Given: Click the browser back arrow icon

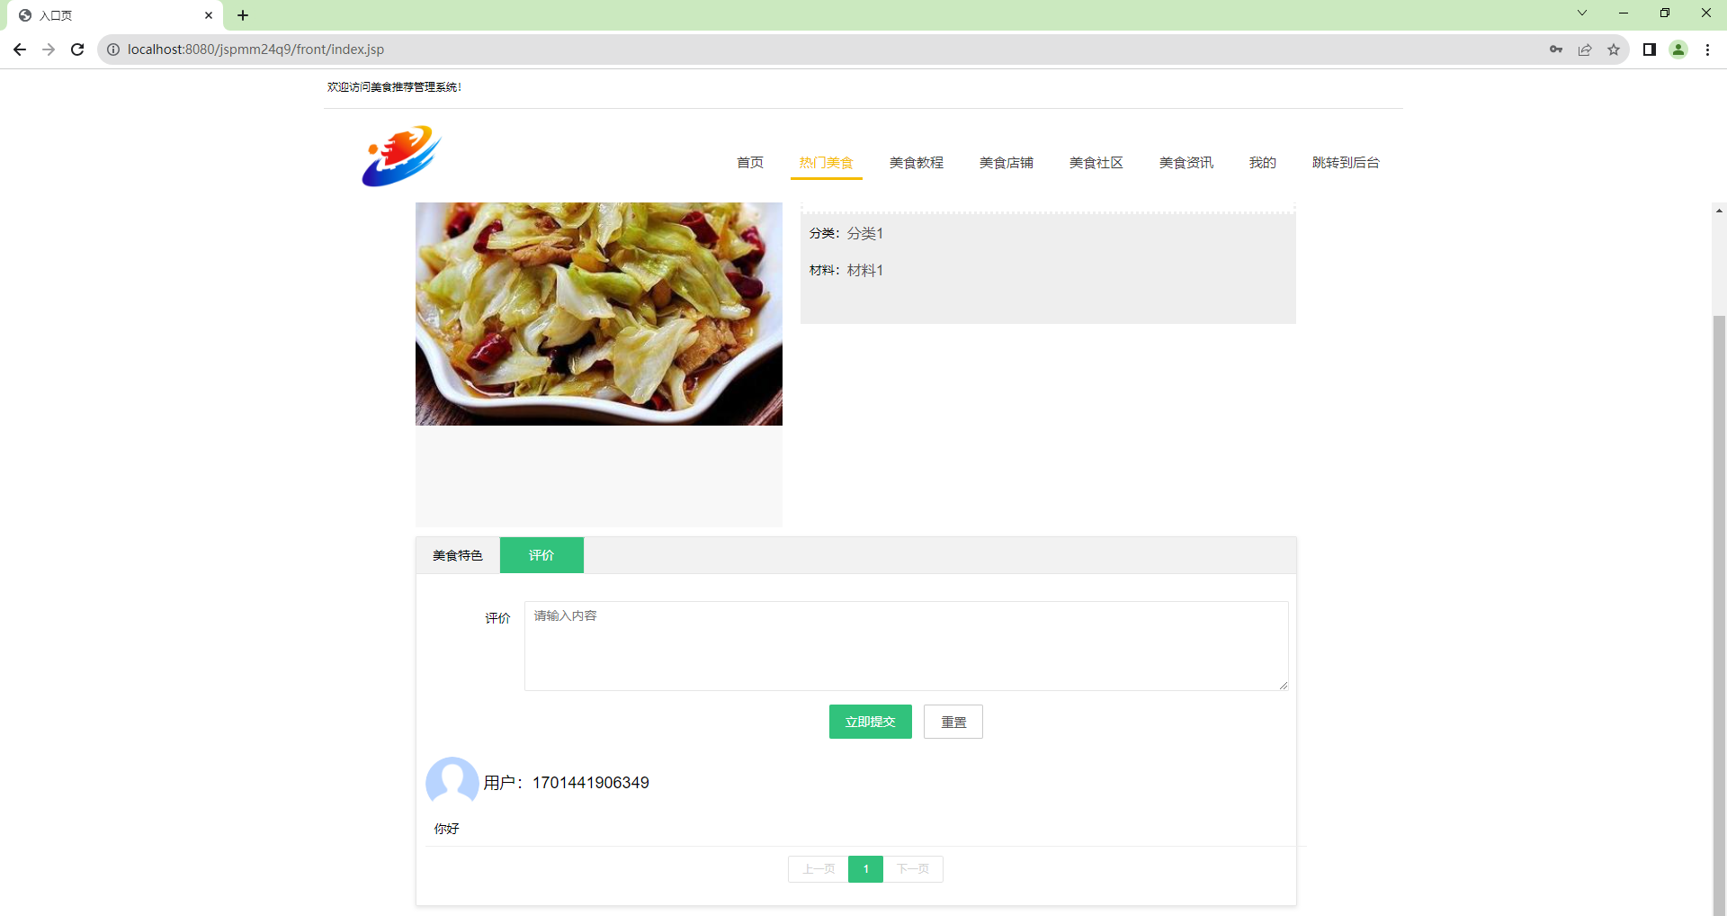Looking at the screenshot, I should click(19, 49).
